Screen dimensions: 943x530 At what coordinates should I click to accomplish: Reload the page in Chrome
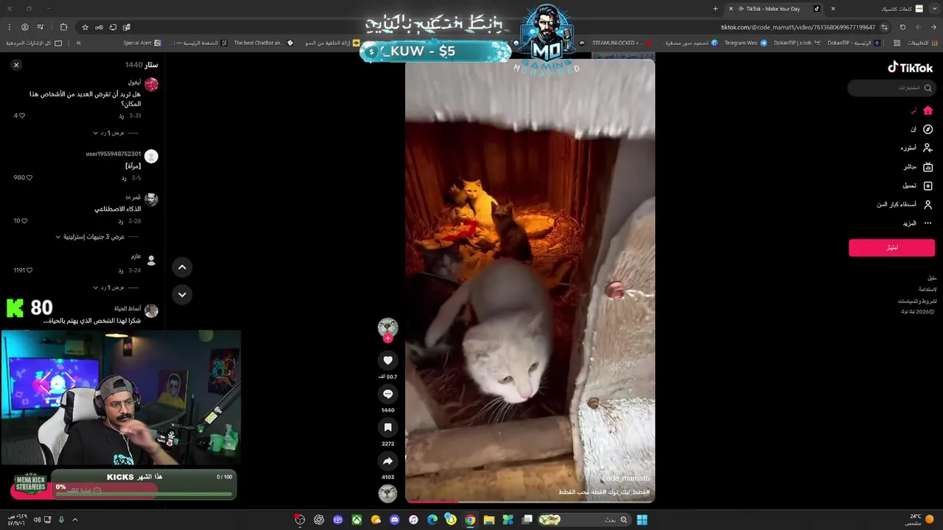[902, 27]
